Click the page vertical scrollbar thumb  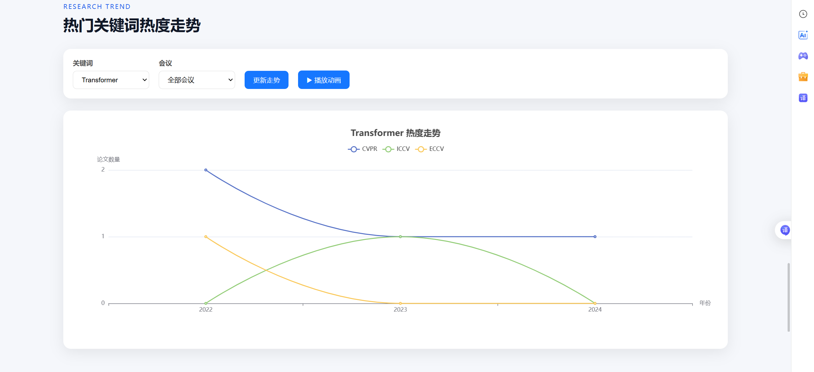point(789,297)
